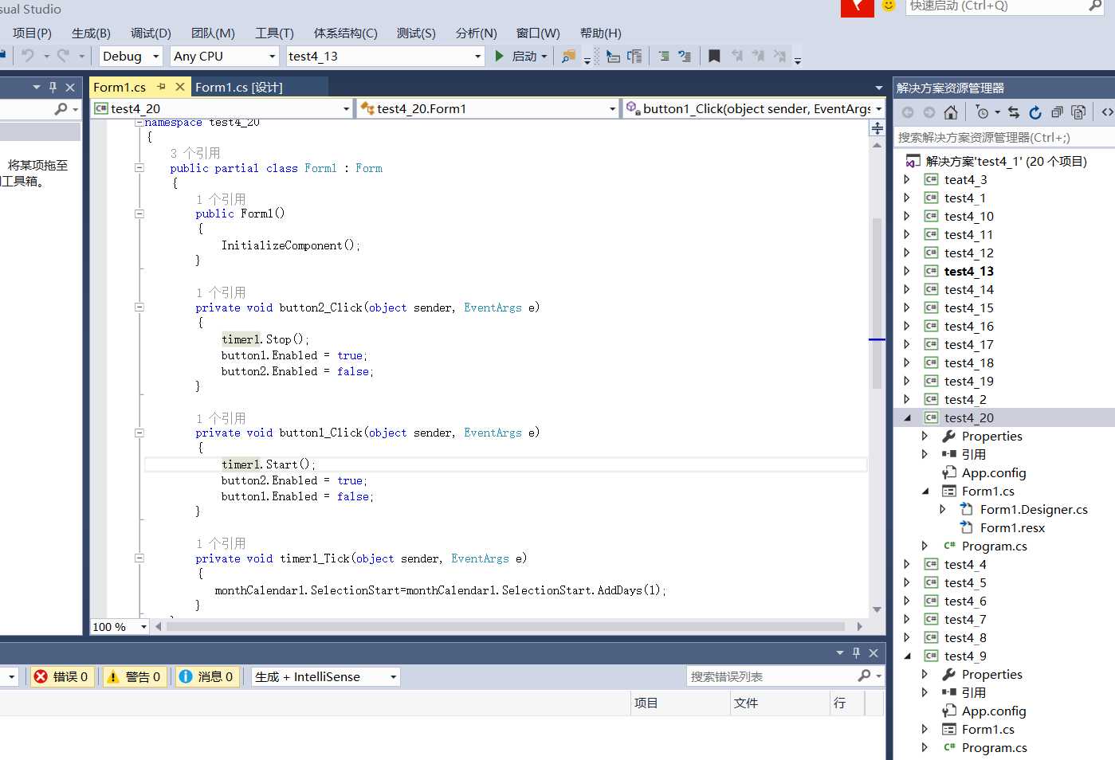Toggle a bookmark with the bookmark icon
This screenshot has height=760, width=1115.
pyautogui.click(x=714, y=56)
